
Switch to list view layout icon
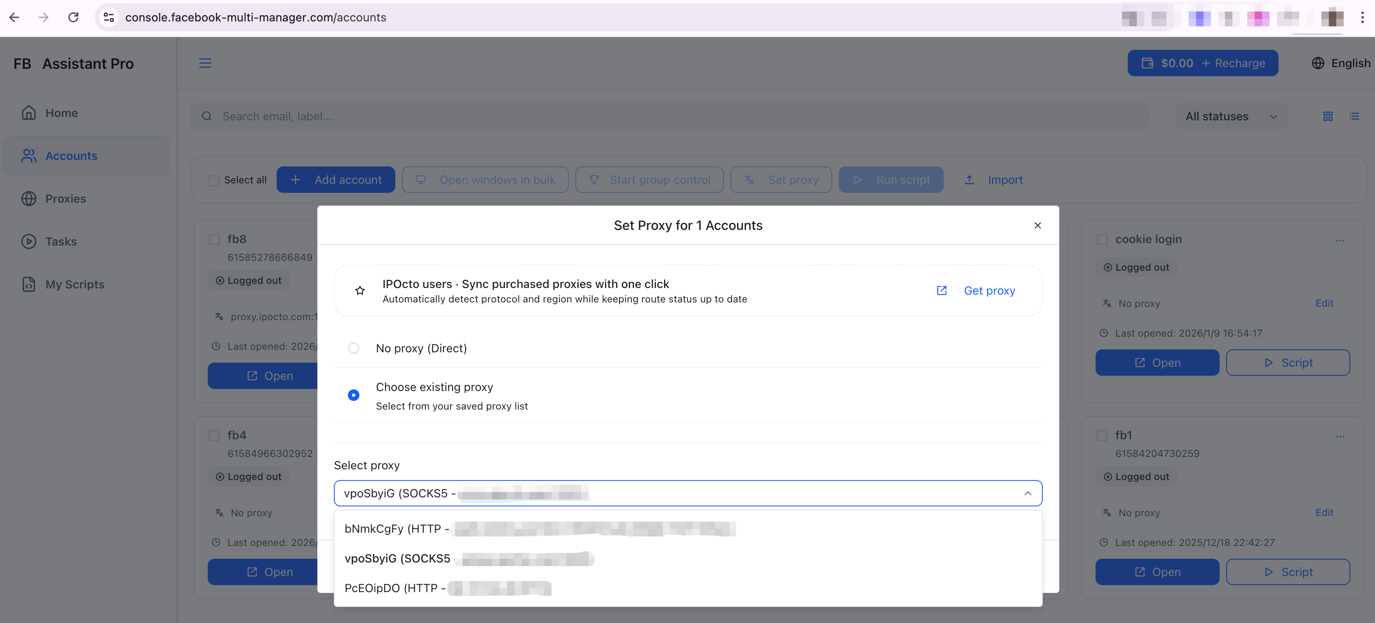[x=1354, y=116]
